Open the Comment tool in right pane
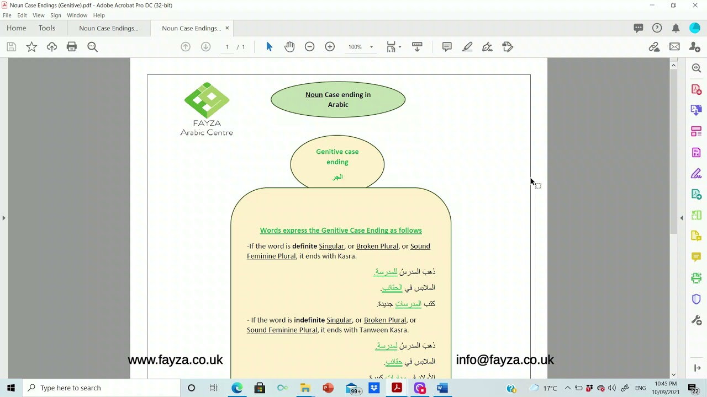 pyautogui.click(x=697, y=257)
